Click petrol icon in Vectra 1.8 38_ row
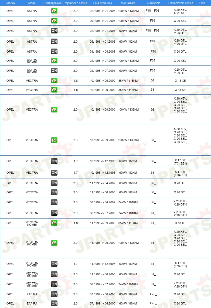 (x=54, y=90)
